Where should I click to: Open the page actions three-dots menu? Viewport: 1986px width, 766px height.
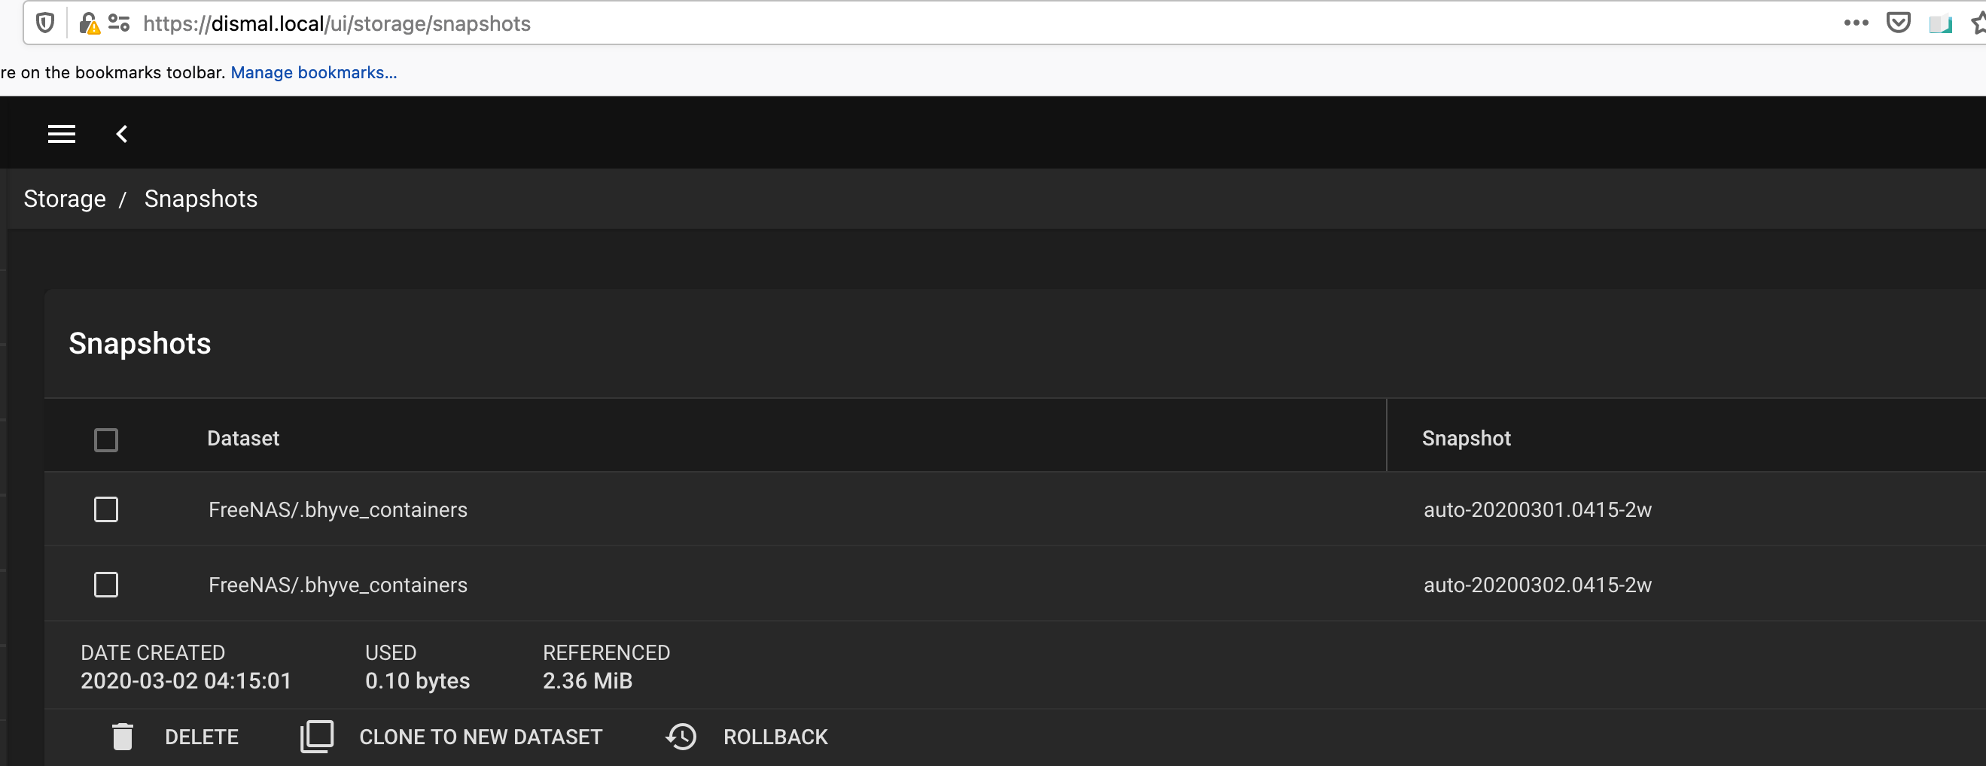(1856, 24)
